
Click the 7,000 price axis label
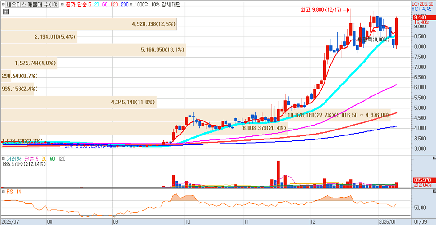[420, 67]
